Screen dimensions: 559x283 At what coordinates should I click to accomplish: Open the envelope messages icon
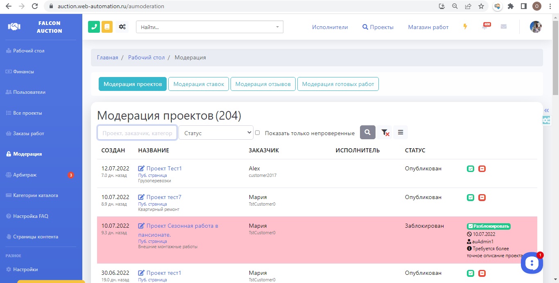tap(504, 27)
